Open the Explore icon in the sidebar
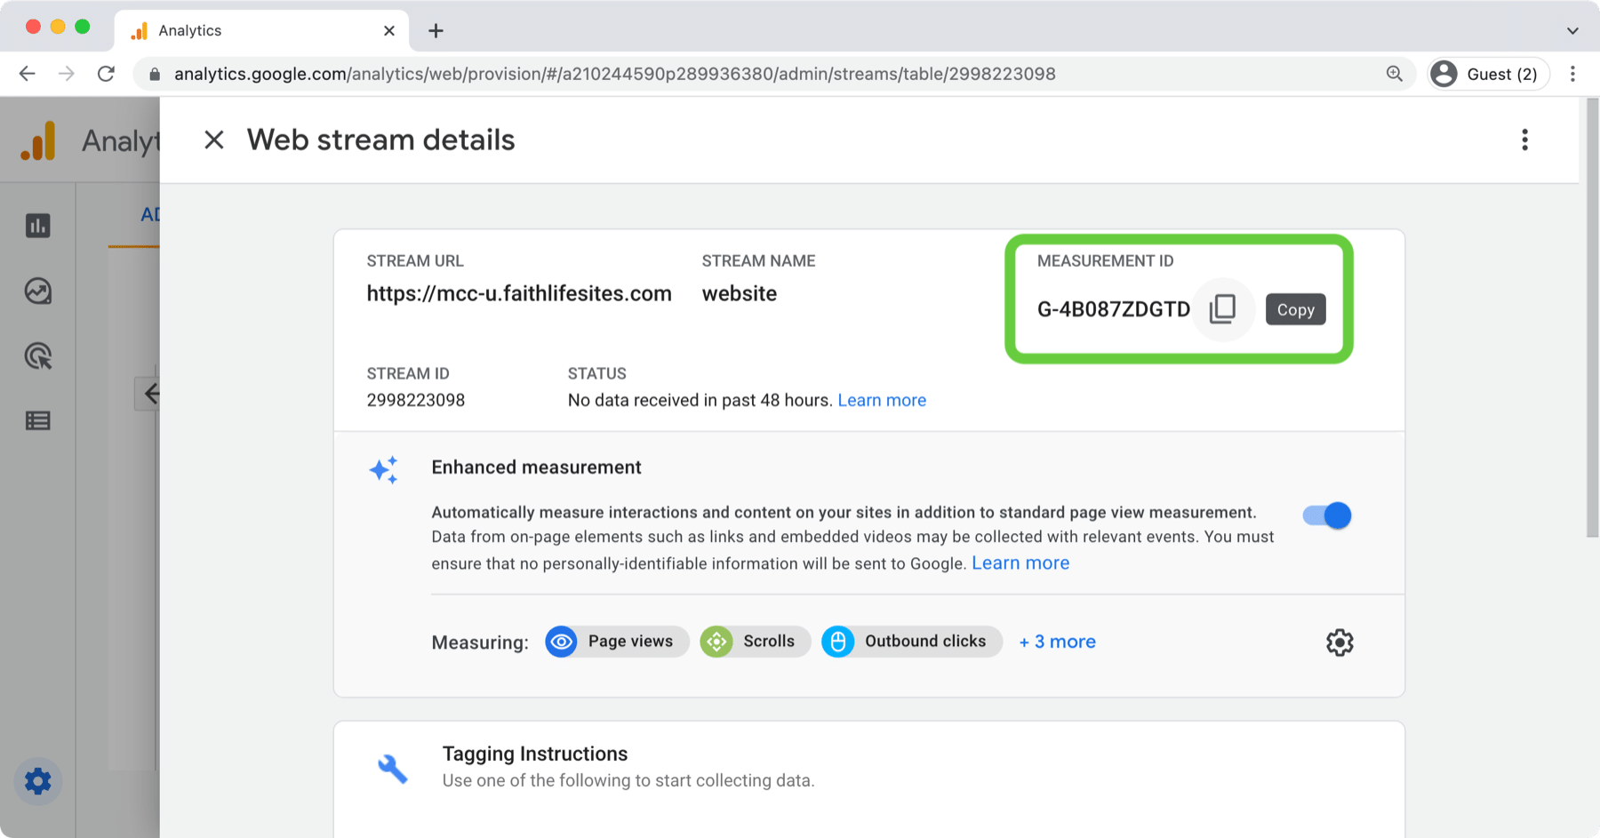Screen dimensions: 1600x838 pos(37,291)
